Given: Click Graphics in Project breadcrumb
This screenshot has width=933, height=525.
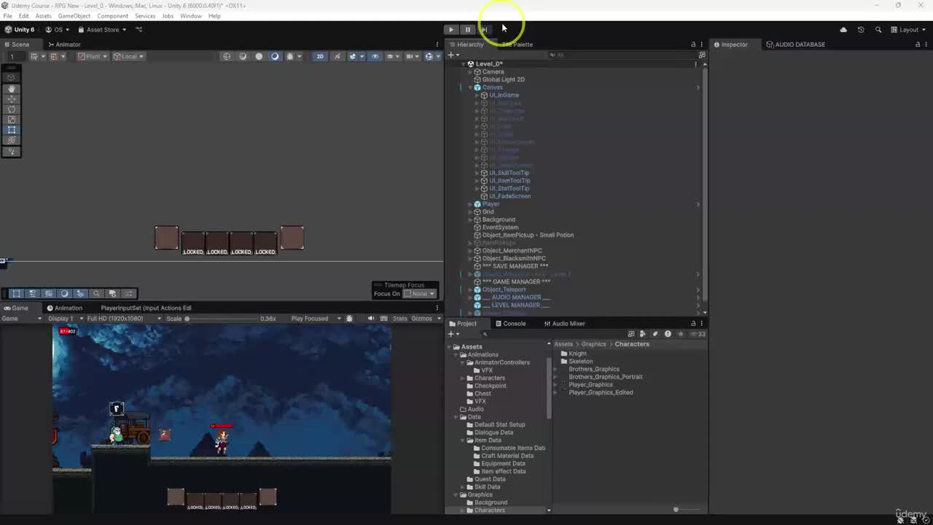Looking at the screenshot, I should point(593,344).
